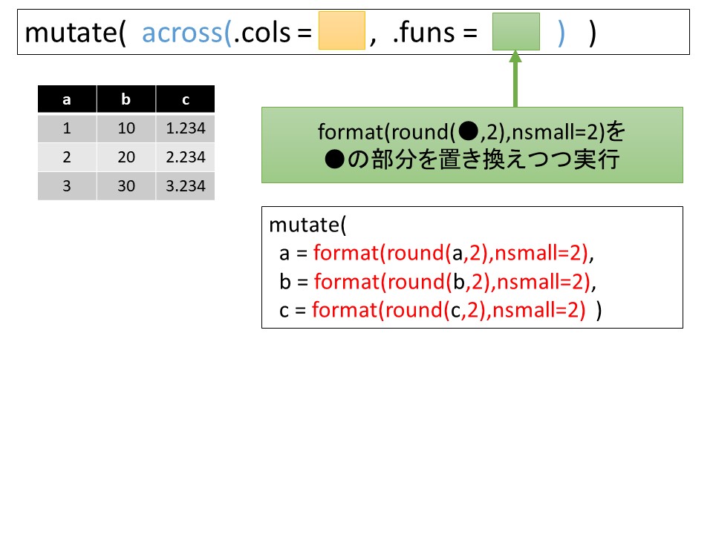Select the green format(round) explanation box
Image resolution: width=713 pixels, height=534 pixels.
pyautogui.click(x=472, y=145)
